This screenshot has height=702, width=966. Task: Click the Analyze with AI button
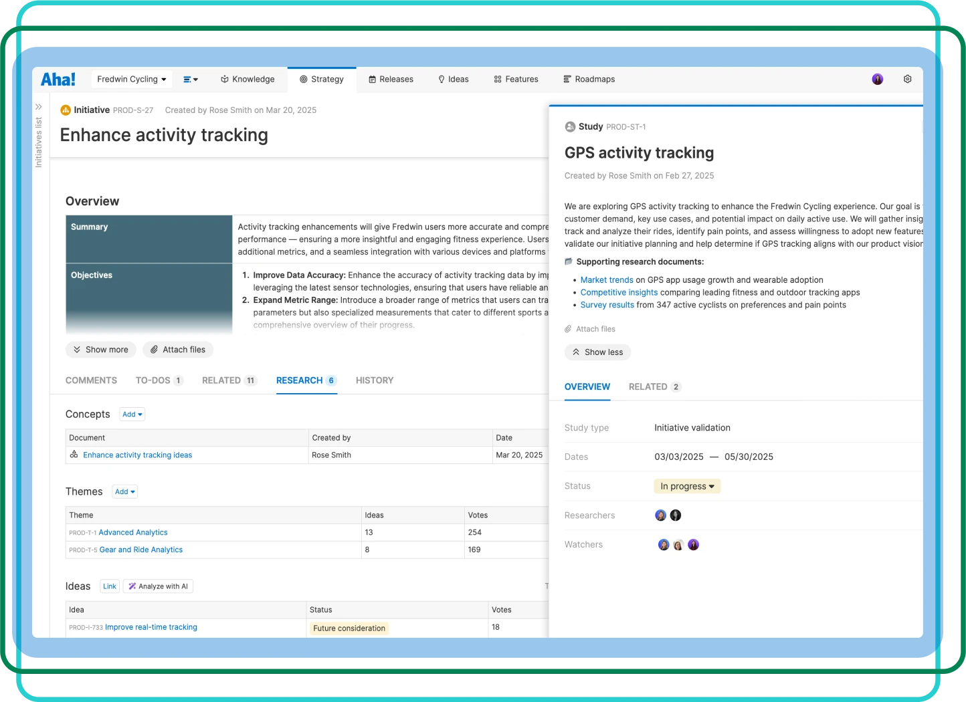158,586
